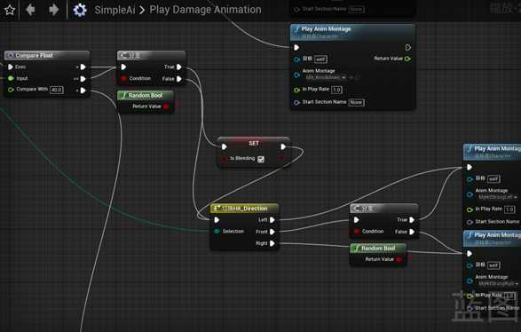Click target pin on StrongRight Play Anim Montage

(x=470, y=265)
